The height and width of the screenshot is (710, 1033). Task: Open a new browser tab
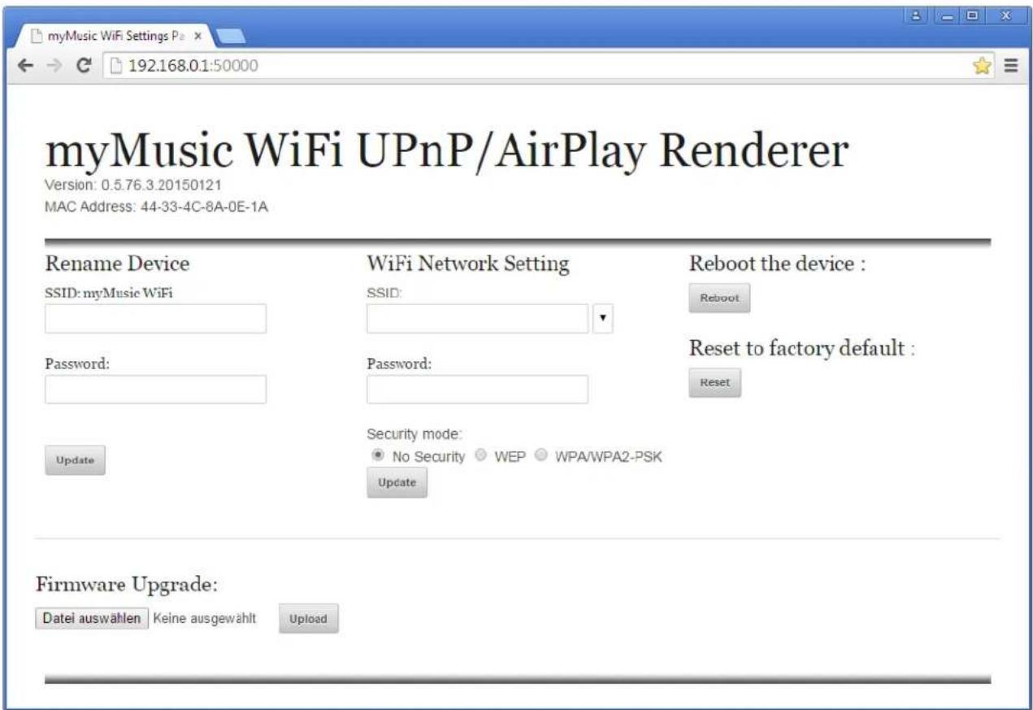point(232,36)
